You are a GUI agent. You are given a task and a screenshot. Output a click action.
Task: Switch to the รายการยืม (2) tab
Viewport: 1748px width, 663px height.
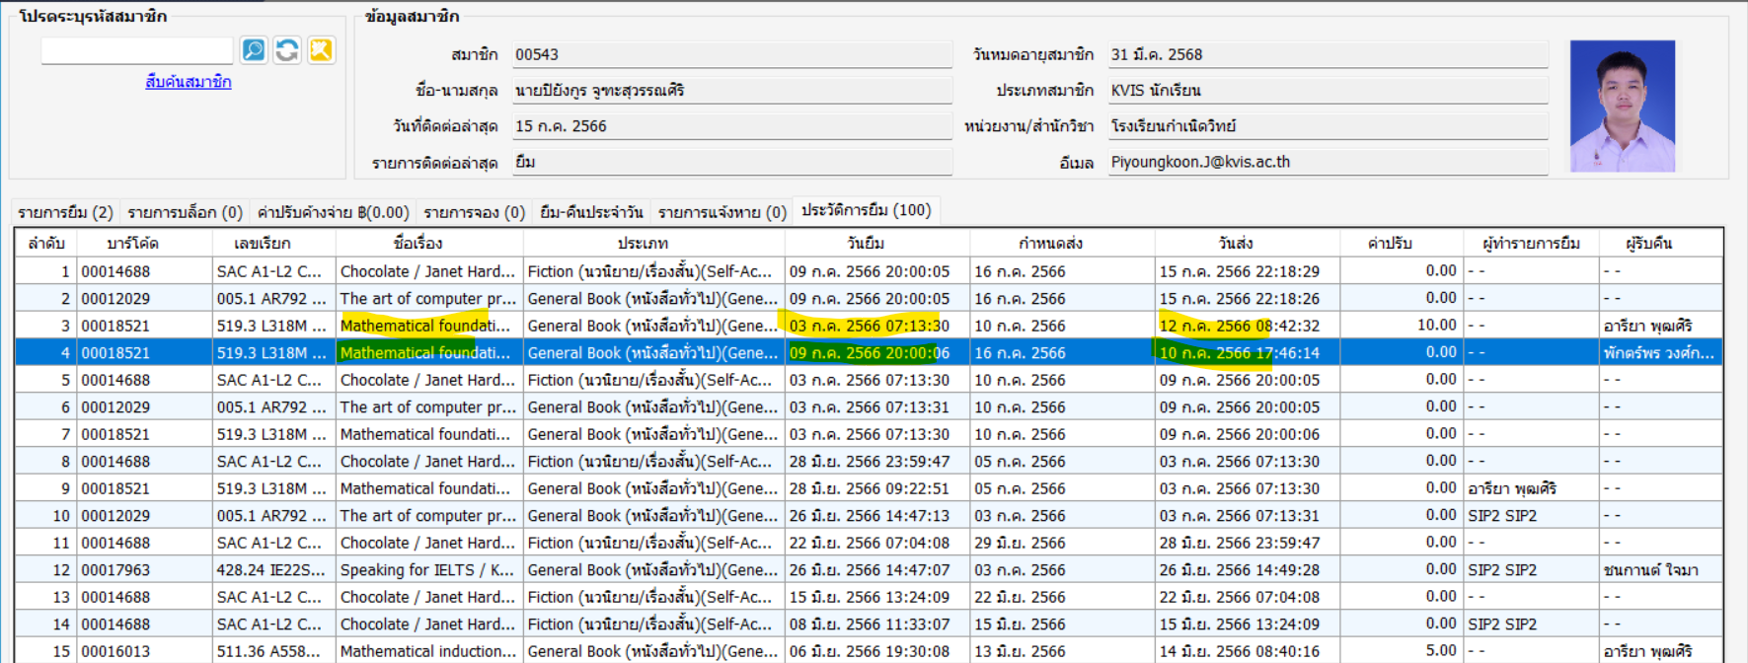(x=65, y=212)
